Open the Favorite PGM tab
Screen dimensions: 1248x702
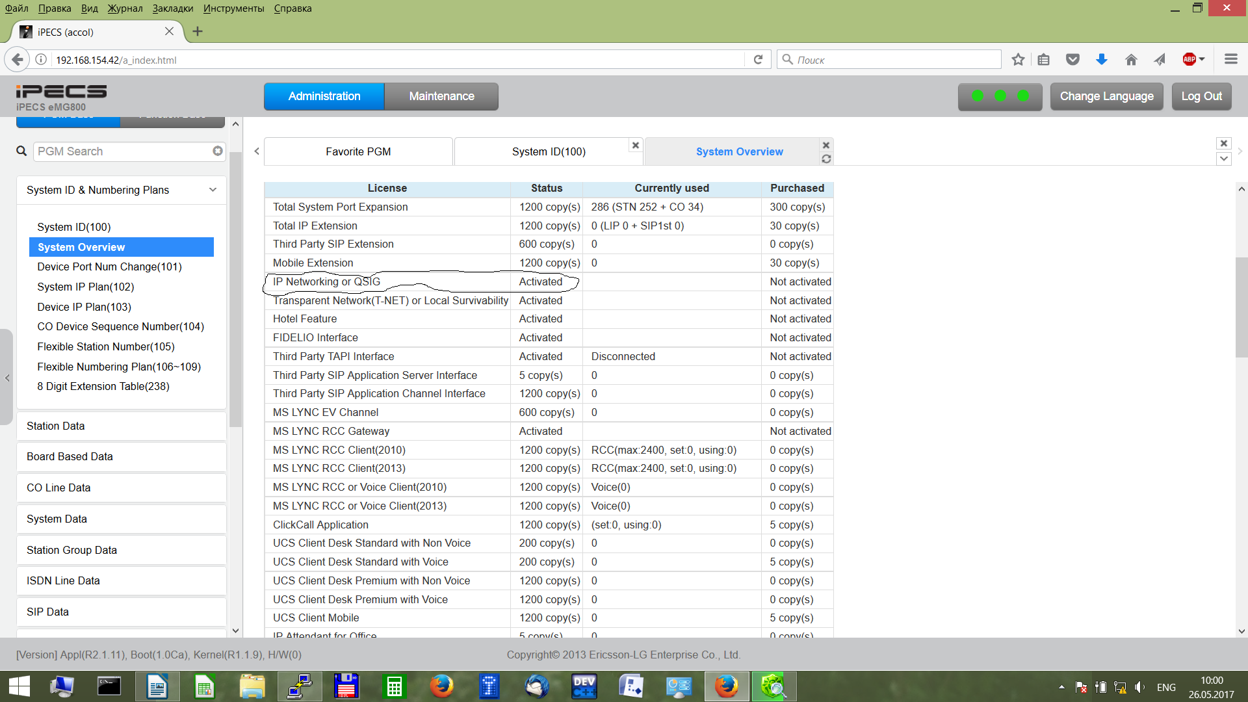click(358, 151)
